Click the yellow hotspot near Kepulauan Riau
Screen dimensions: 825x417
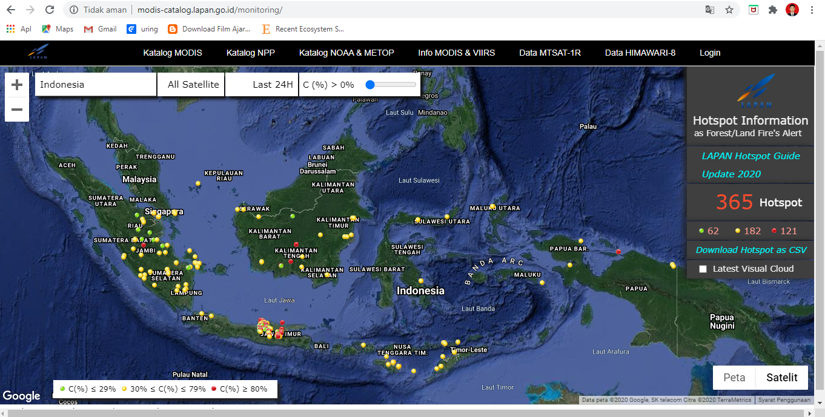point(197,183)
